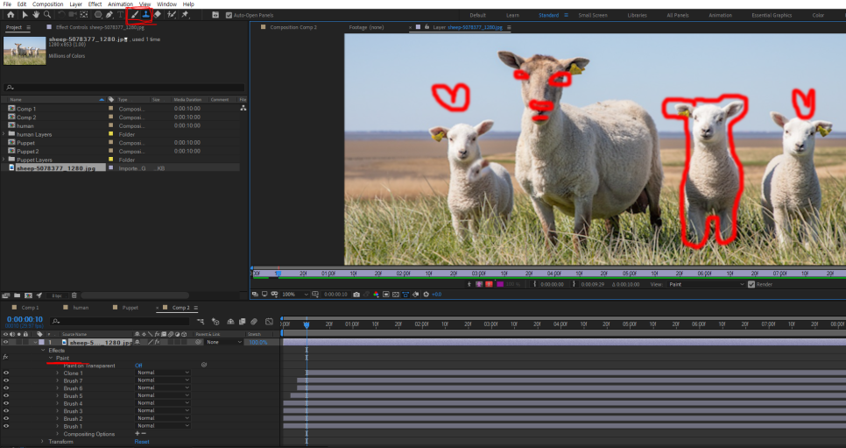Uncheck the Render checkbox
Screen dimensions: 846x448
pos(751,284)
